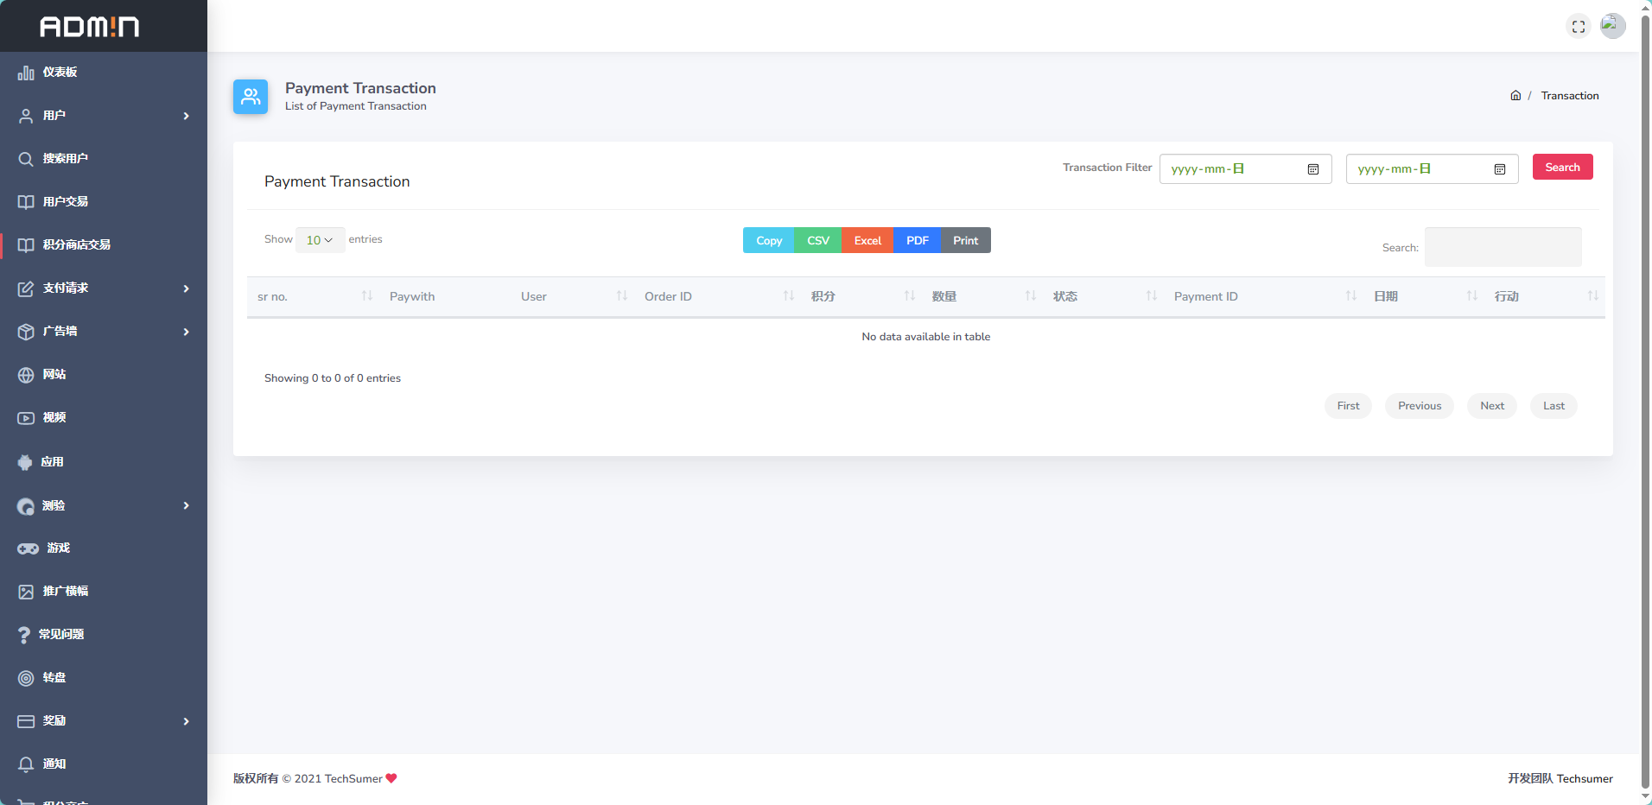Image resolution: width=1652 pixels, height=805 pixels.
Task: Click the 搜索用户 magnifier icon
Action: (26, 159)
